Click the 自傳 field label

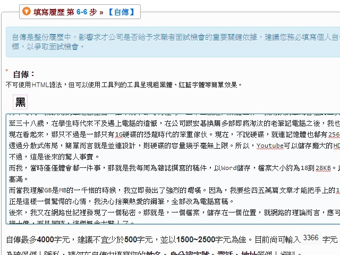coord(24,74)
